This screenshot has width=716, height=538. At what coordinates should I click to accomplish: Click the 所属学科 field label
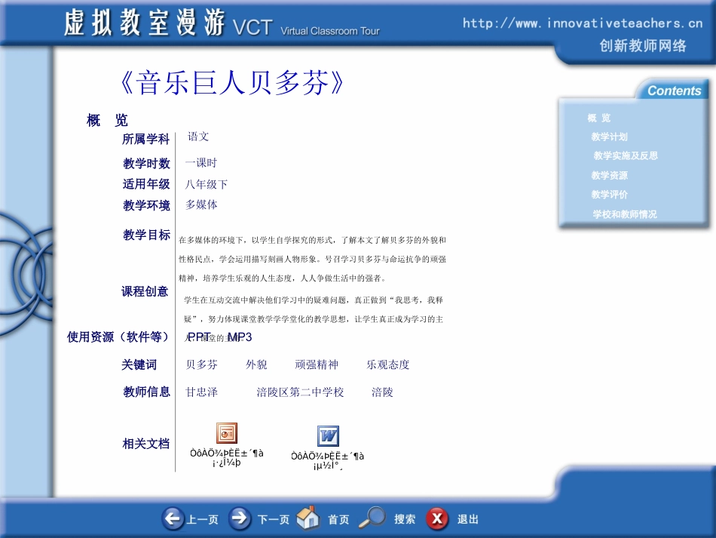coord(145,139)
